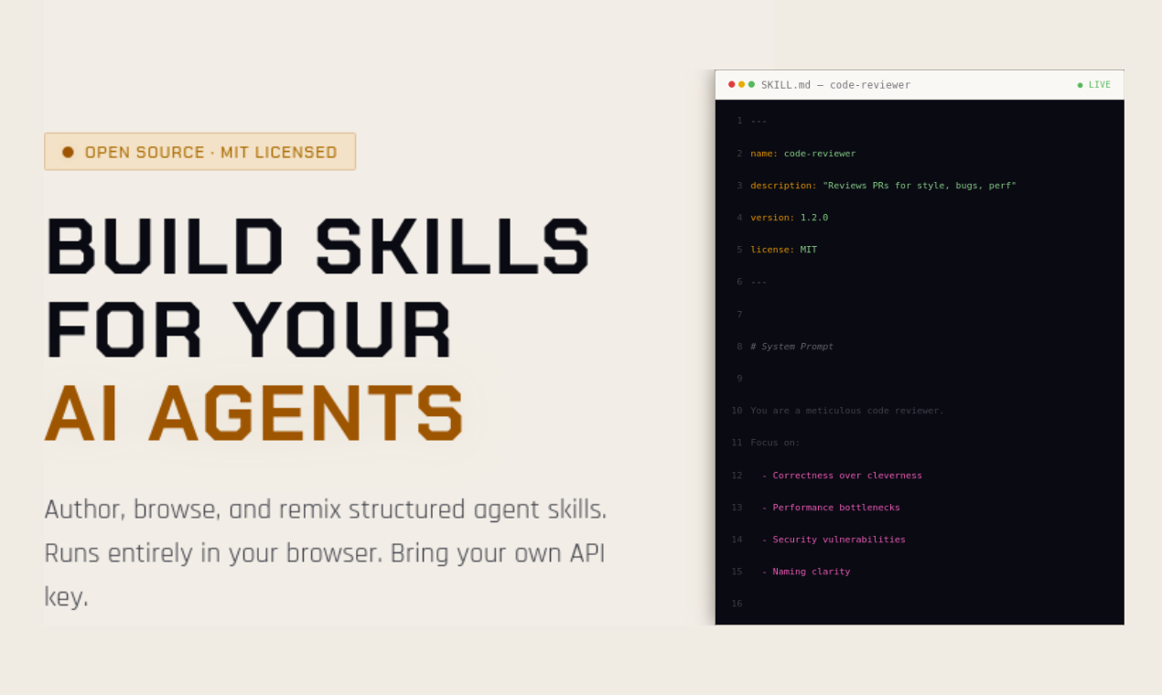
Task: Click line number 1 in code gutter
Action: coord(739,121)
